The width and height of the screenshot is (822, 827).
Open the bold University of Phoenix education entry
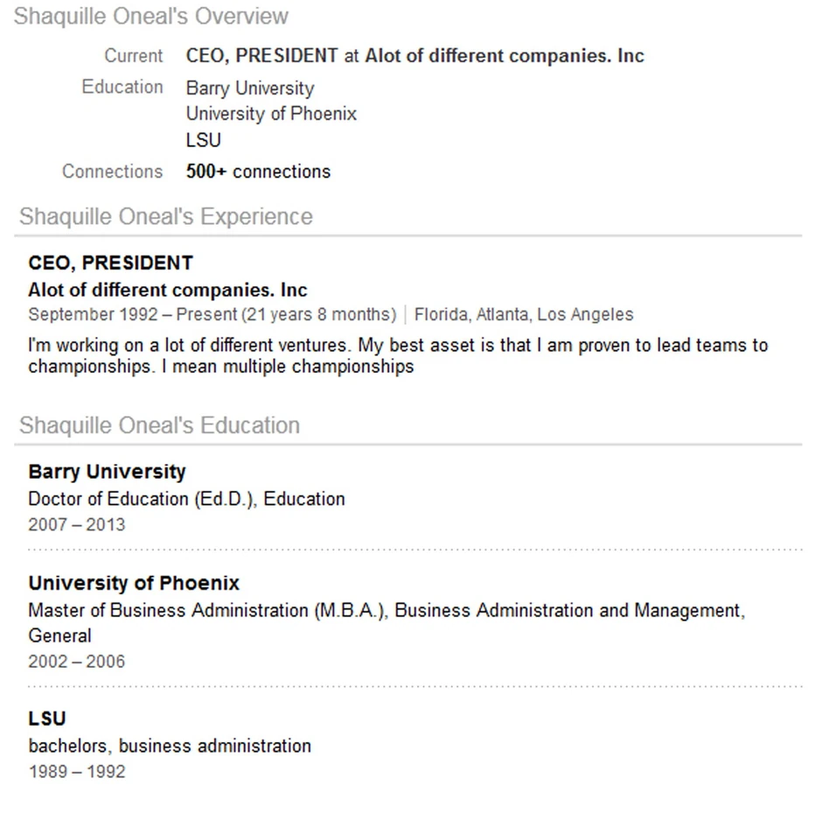(134, 584)
